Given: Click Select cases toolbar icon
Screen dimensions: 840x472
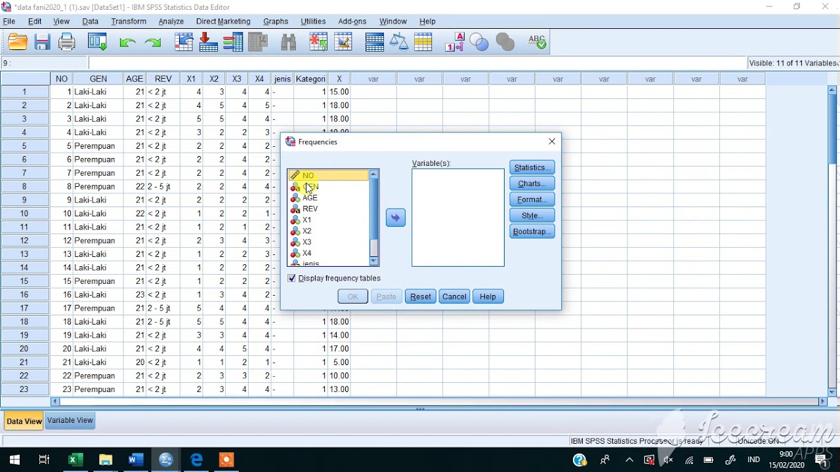Looking at the screenshot, I should [x=423, y=43].
